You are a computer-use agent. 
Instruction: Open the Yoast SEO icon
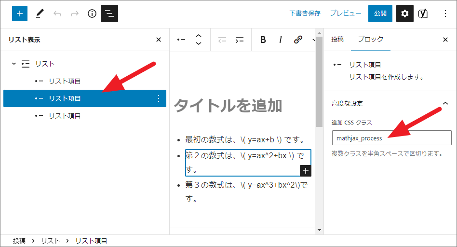[423, 14]
